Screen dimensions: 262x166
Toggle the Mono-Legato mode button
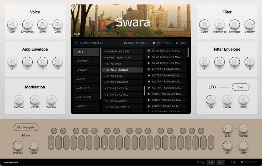click(26, 127)
